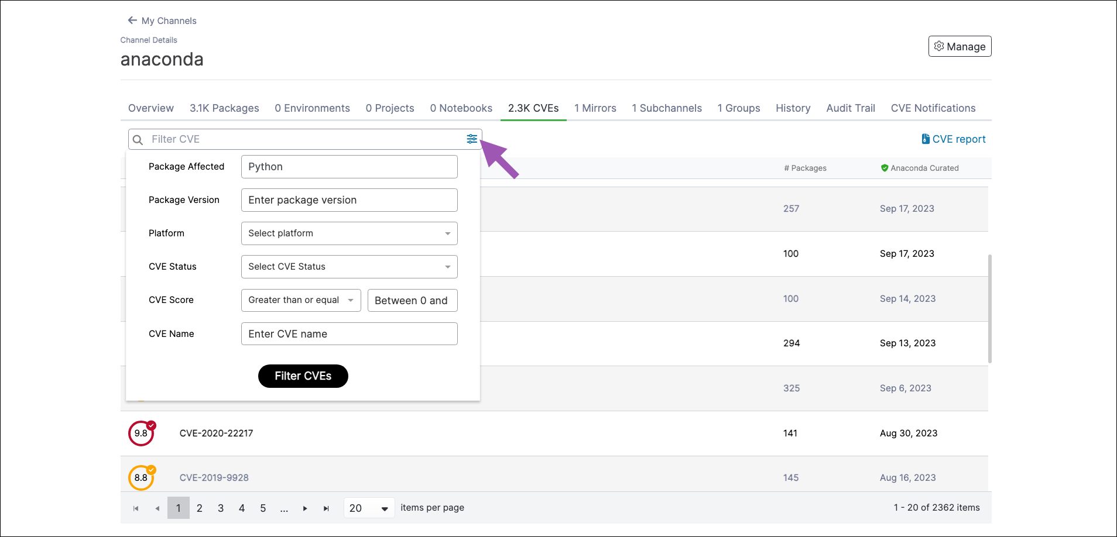This screenshot has width=1117, height=537.
Task: Click the My Channels back link
Action: (x=162, y=20)
